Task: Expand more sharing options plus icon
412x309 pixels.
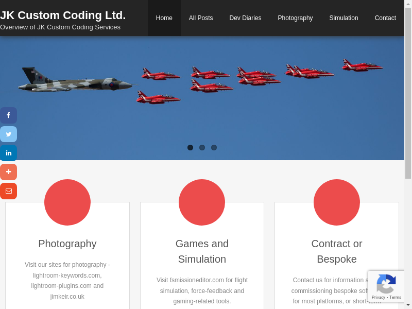Action: click(x=8, y=172)
